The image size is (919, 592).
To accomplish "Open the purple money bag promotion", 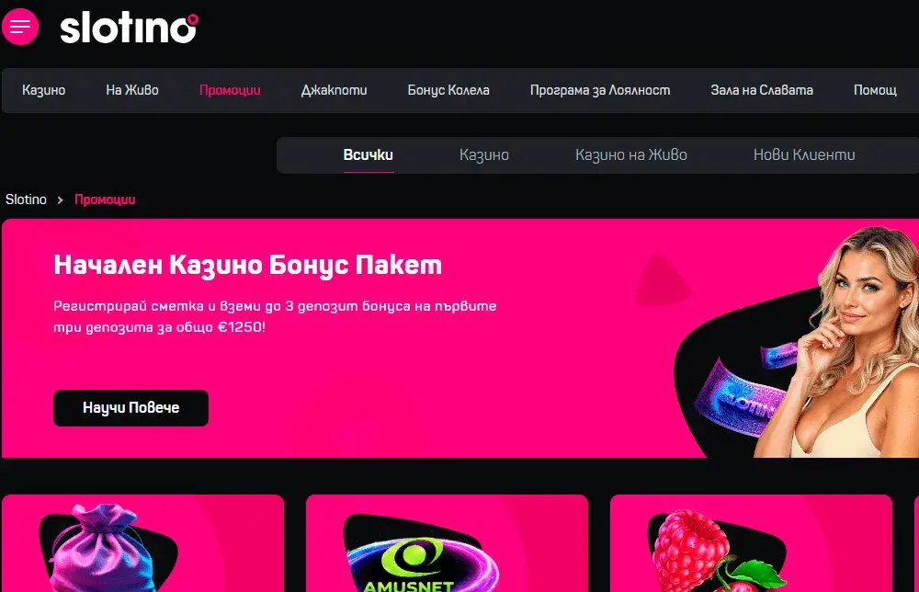I will pyautogui.click(x=143, y=543).
